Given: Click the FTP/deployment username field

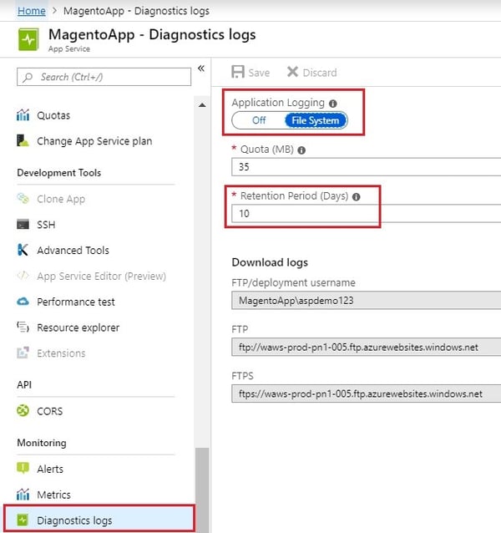Looking at the screenshot, I should pyautogui.click(x=367, y=300).
